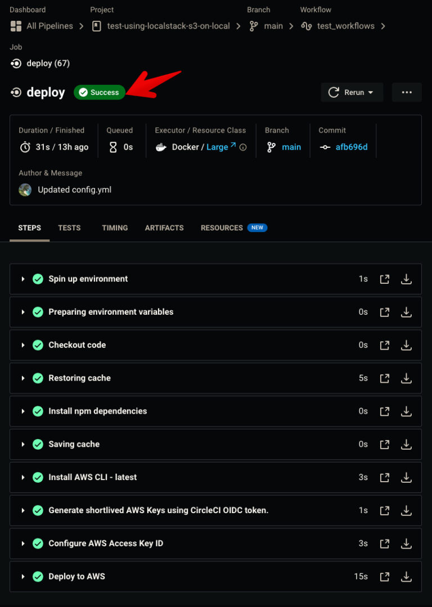The height and width of the screenshot is (607, 432).
Task: Download the 'Deploy to AWS' step output
Action: pos(406,576)
